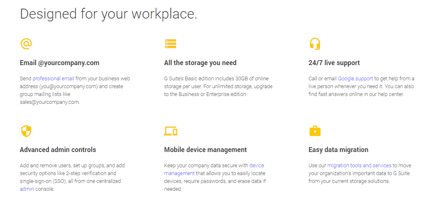Select the "All the storage you need" heading
This screenshot has height=199, width=431.
(200, 63)
